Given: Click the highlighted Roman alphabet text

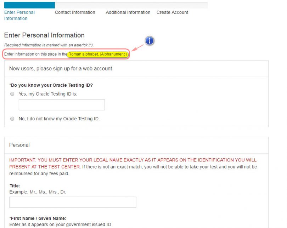Looking at the screenshot, I should pyautogui.click(x=97, y=54).
